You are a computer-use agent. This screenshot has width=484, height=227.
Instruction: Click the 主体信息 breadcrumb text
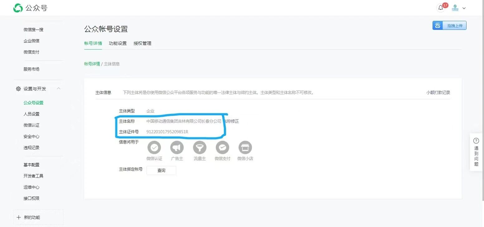tap(112, 64)
